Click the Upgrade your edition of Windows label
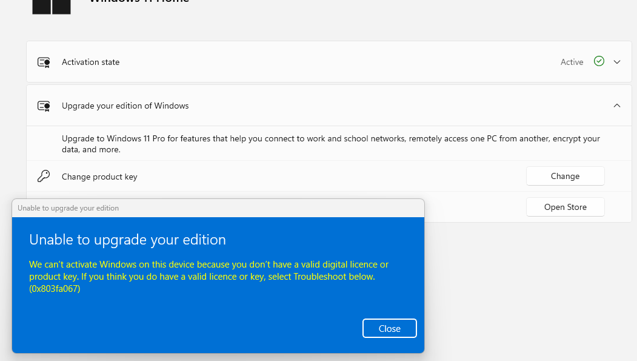 pos(125,106)
